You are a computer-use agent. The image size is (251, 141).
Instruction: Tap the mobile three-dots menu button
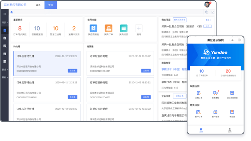tap(232, 40)
